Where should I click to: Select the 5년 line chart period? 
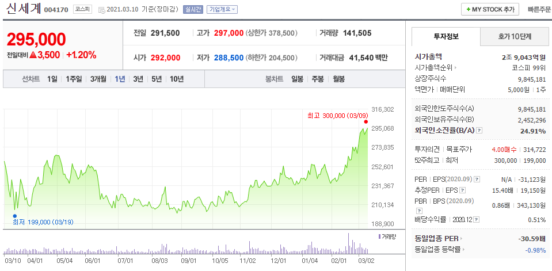click(x=157, y=79)
